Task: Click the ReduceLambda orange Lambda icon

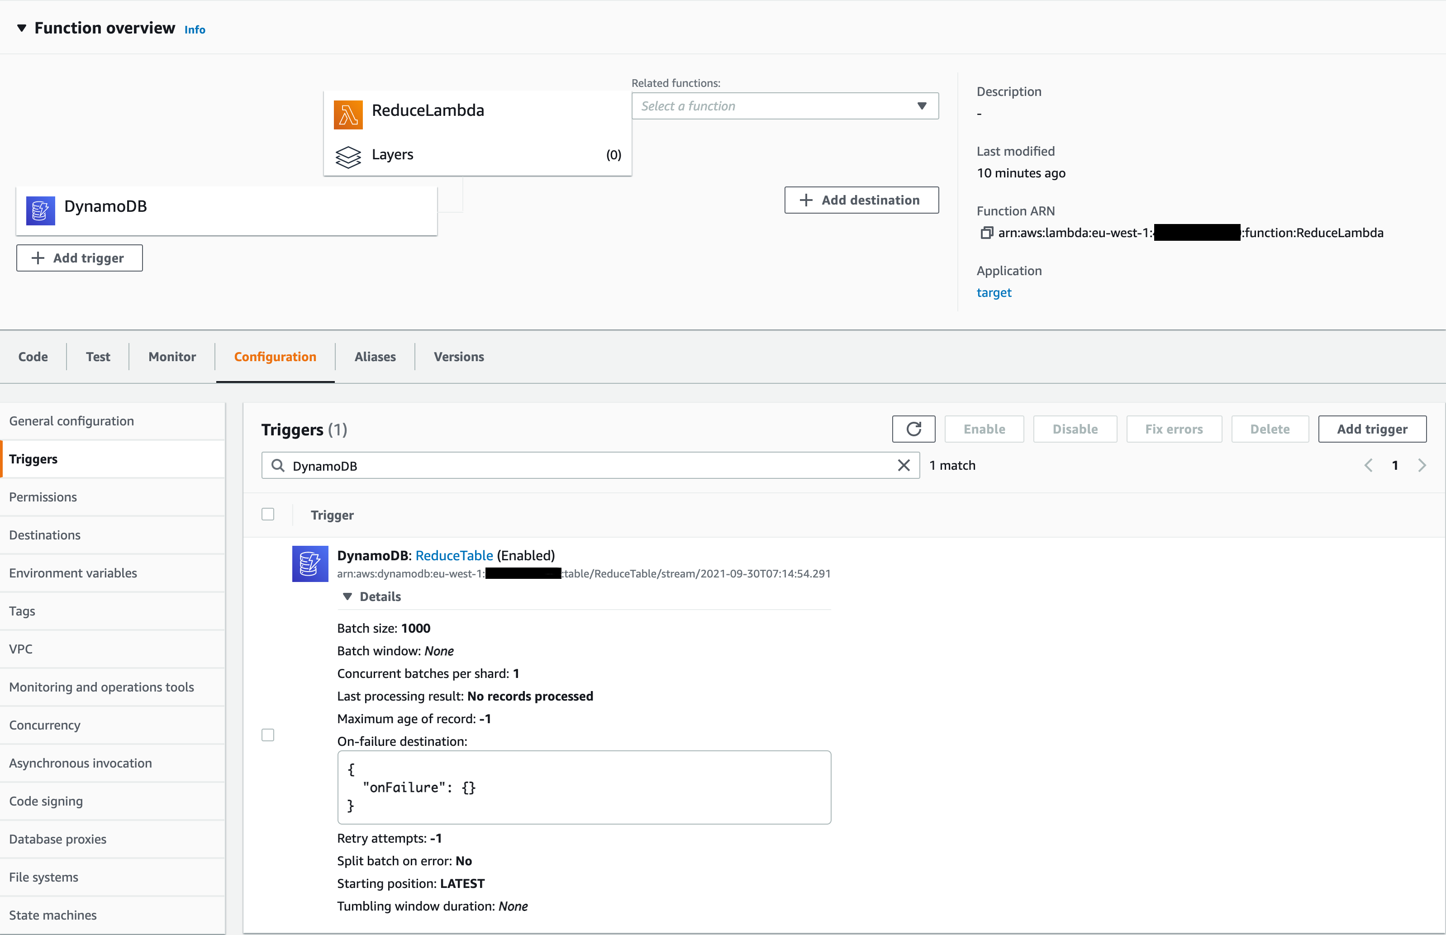Action: (x=348, y=115)
